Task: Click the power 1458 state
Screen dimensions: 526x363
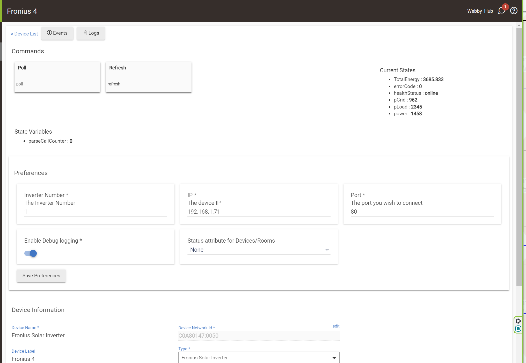Action: click(x=408, y=113)
